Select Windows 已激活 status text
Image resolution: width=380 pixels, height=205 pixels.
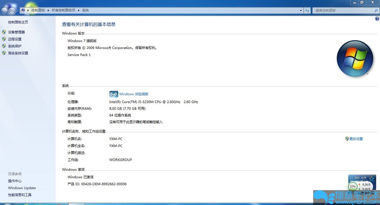pos(81,177)
